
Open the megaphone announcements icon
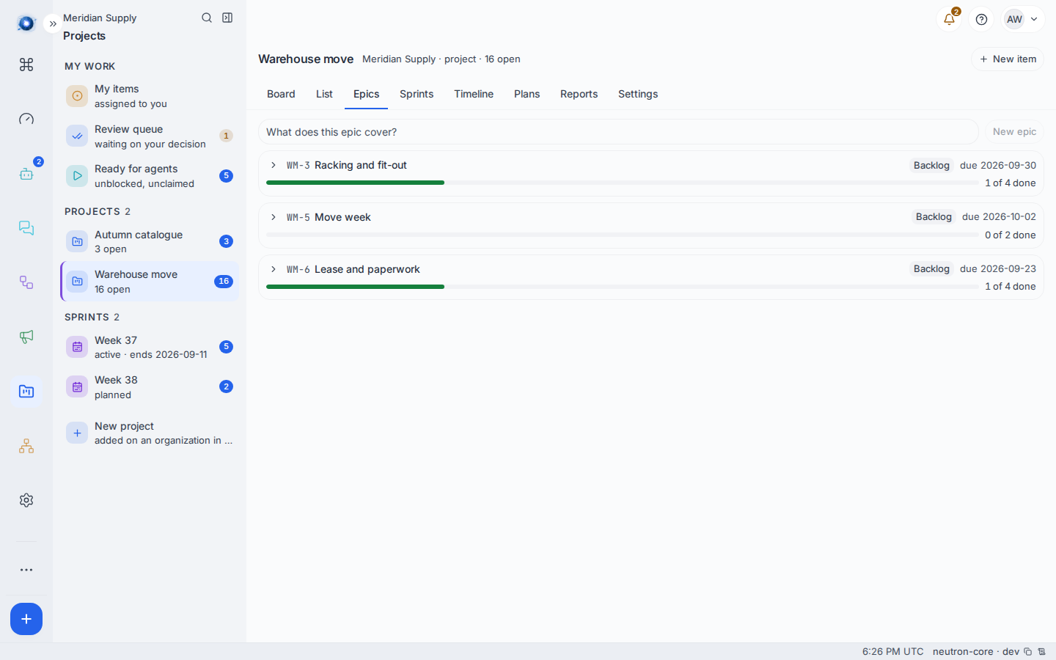click(26, 337)
